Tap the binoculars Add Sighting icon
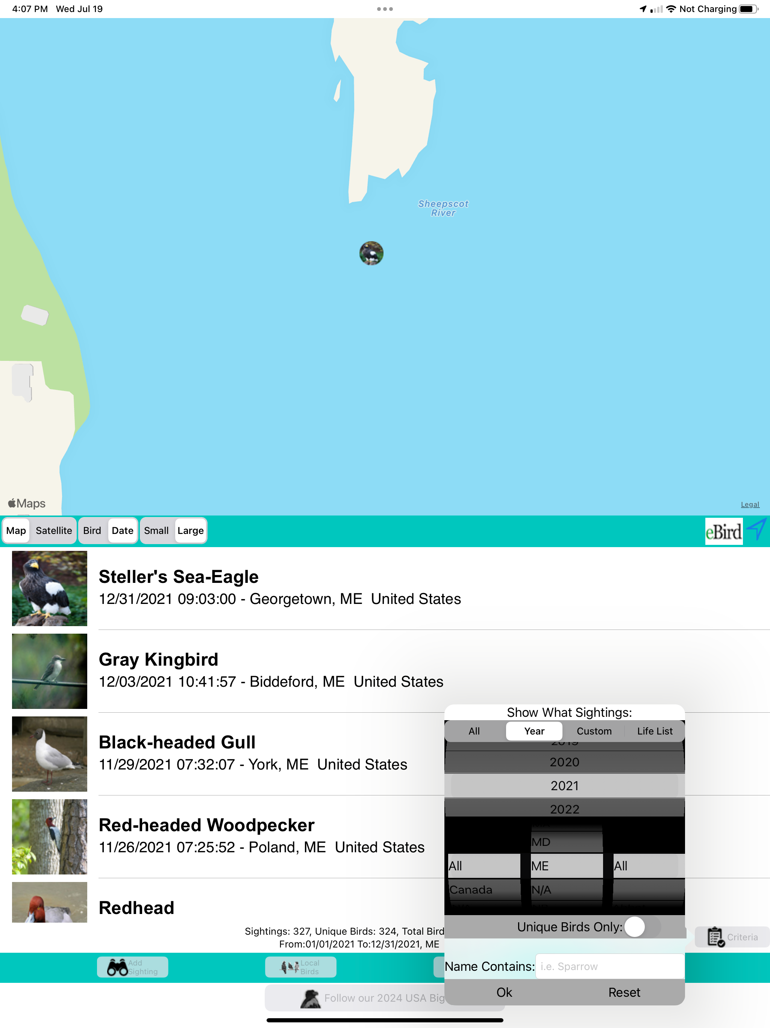The height and width of the screenshot is (1028, 770). click(x=117, y=967)
